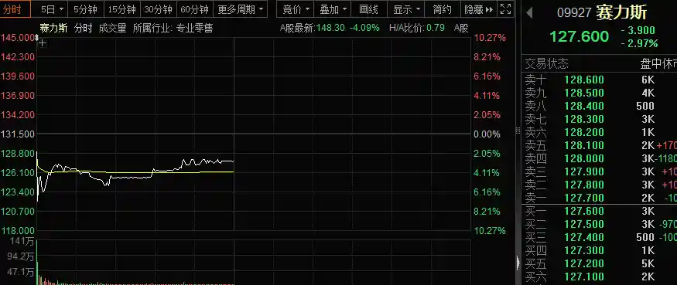Click the 卖四 128.000 order row
Screen dimensions: 677x285
click(600, 158)
